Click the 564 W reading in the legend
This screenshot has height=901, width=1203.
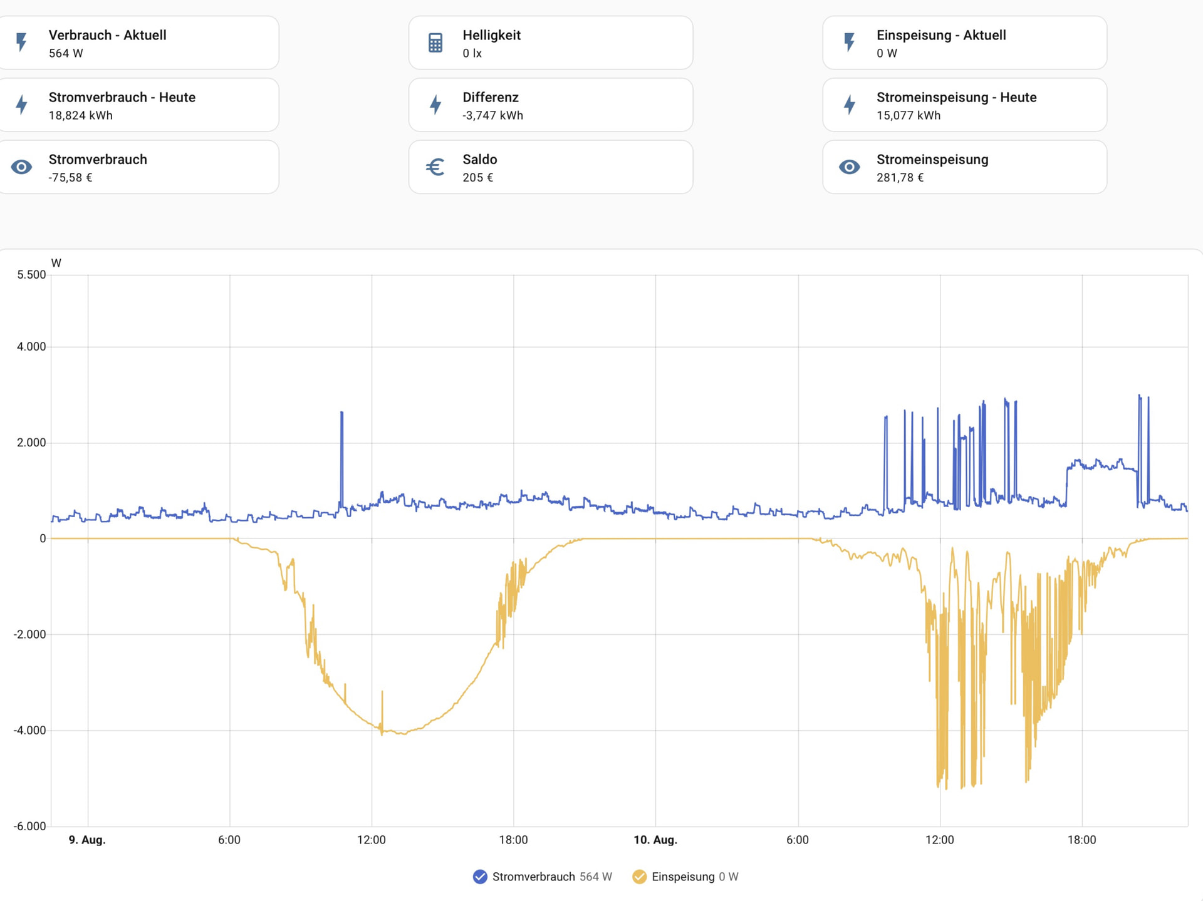tap(596, 877)
